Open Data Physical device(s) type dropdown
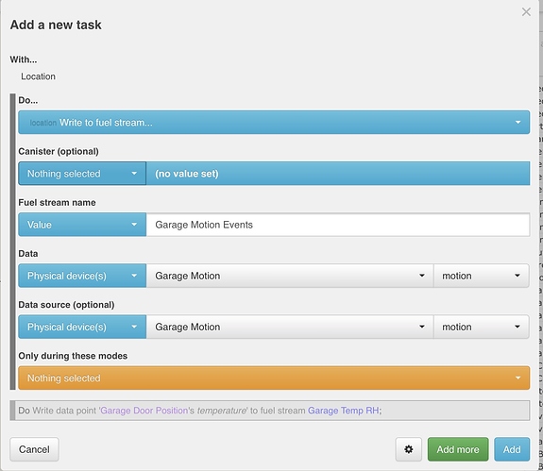This screenshot has width=543, height=471. click(x=82, y=276)
